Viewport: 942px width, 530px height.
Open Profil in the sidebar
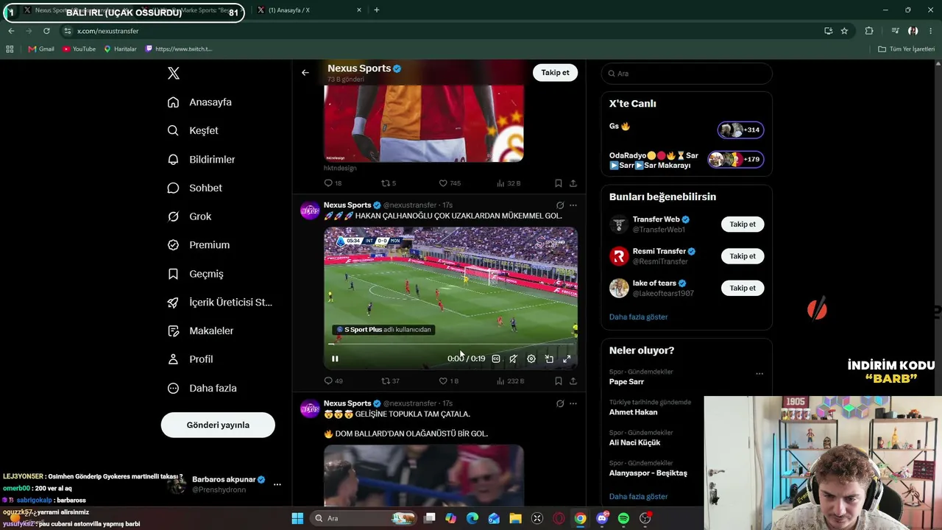pos(190,359)
